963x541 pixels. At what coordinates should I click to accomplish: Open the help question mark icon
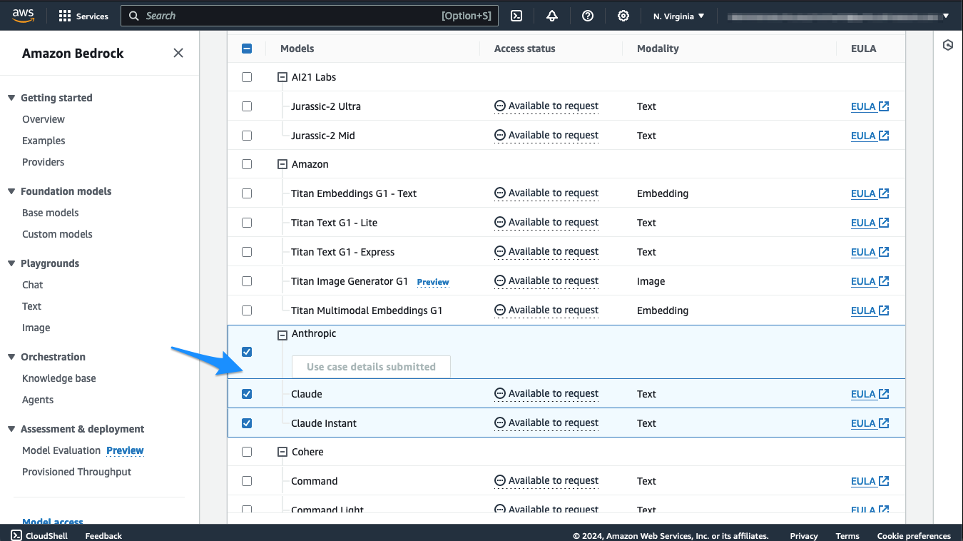588,16
